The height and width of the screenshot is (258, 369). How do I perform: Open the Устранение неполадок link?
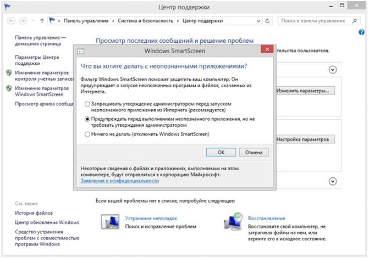coord(151,218)
